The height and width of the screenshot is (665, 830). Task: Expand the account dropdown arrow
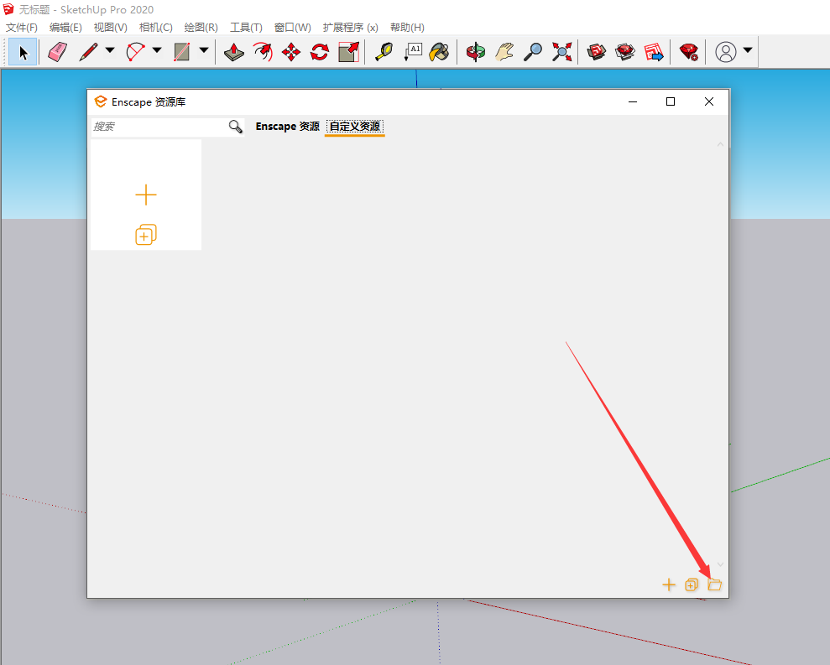point(748,50)
